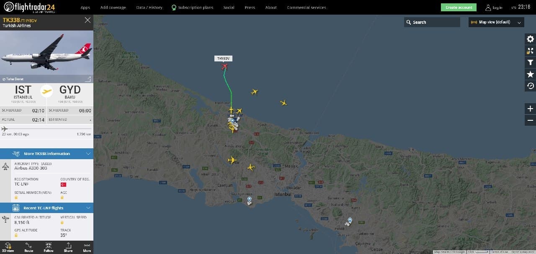Open bookmarks star icon
The height and width of the screenshot is (254, 536).
pos(530,74)
